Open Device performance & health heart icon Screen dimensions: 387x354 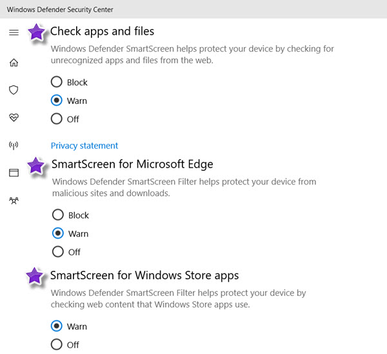coord(14,117)
